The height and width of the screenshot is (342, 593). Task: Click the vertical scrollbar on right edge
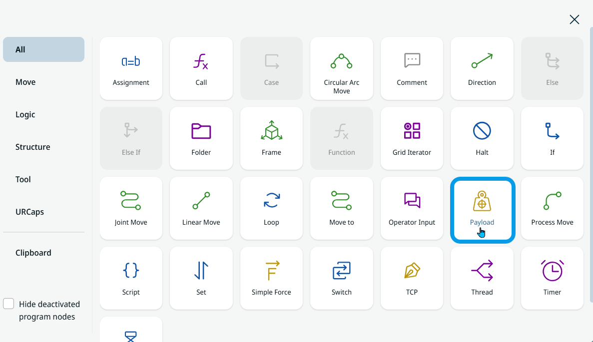[x=591, y=165]
